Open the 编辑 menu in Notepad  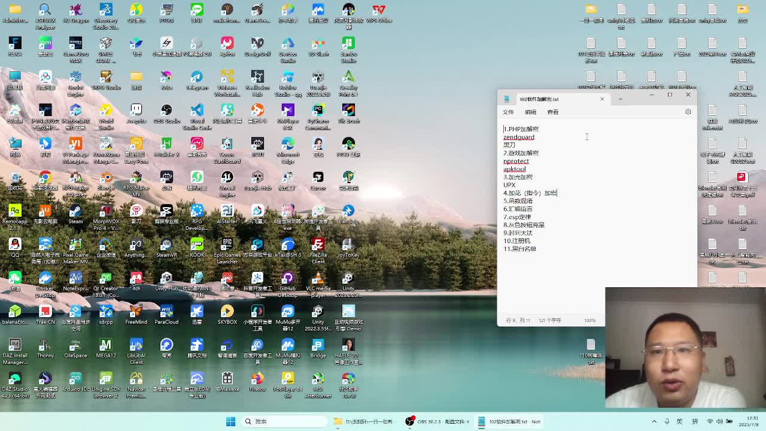tap(530, 112)
